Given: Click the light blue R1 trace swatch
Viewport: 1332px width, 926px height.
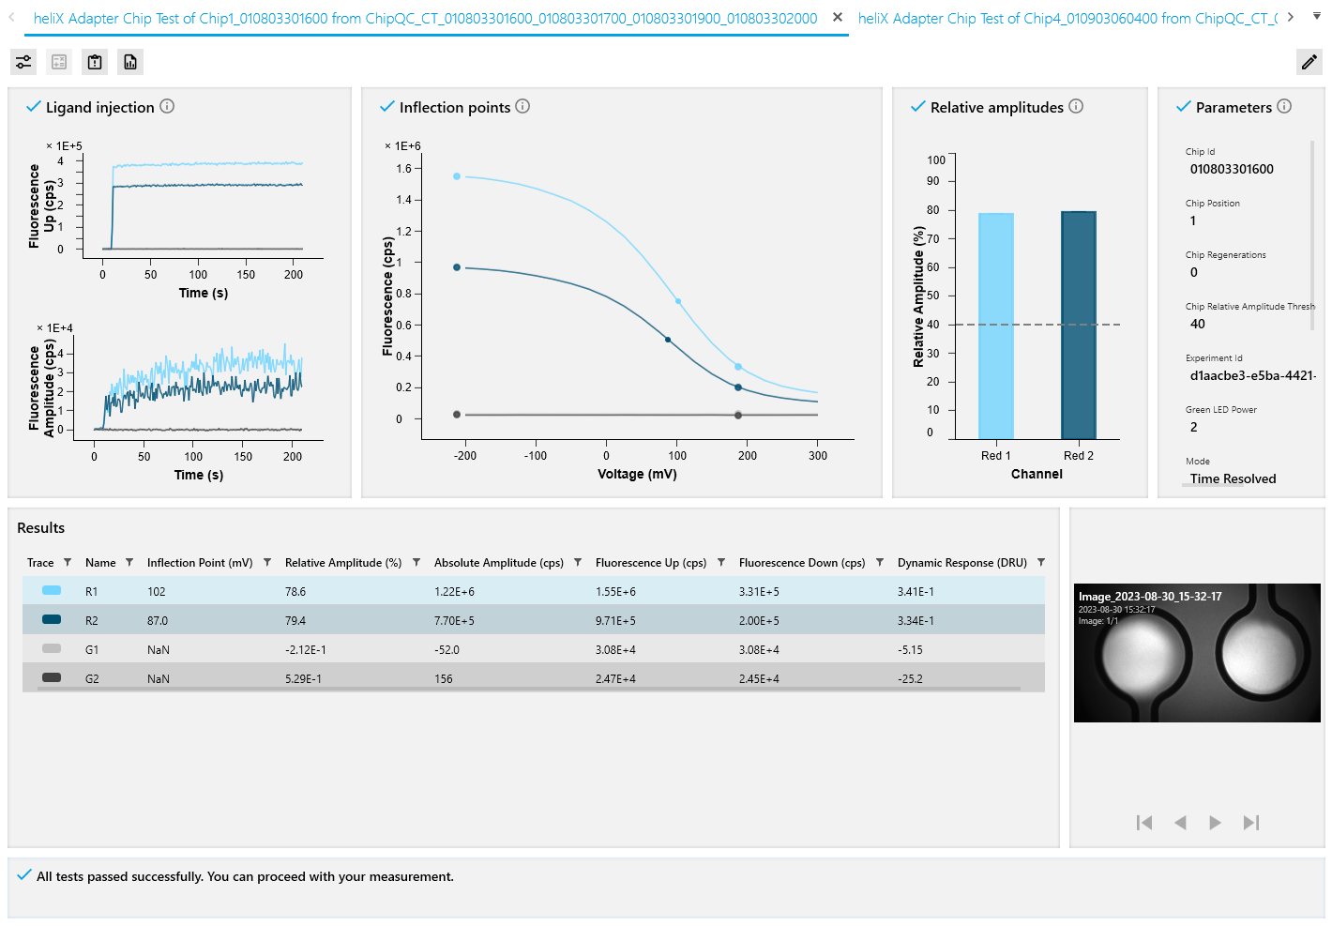Looking at the screenshot, I should 52,591.
